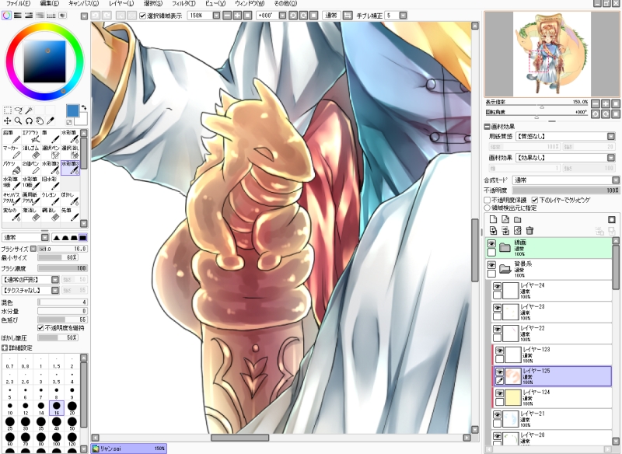Create a new normal layer
Viewport: 622px width, 454px height.
[x=493, y=220]
